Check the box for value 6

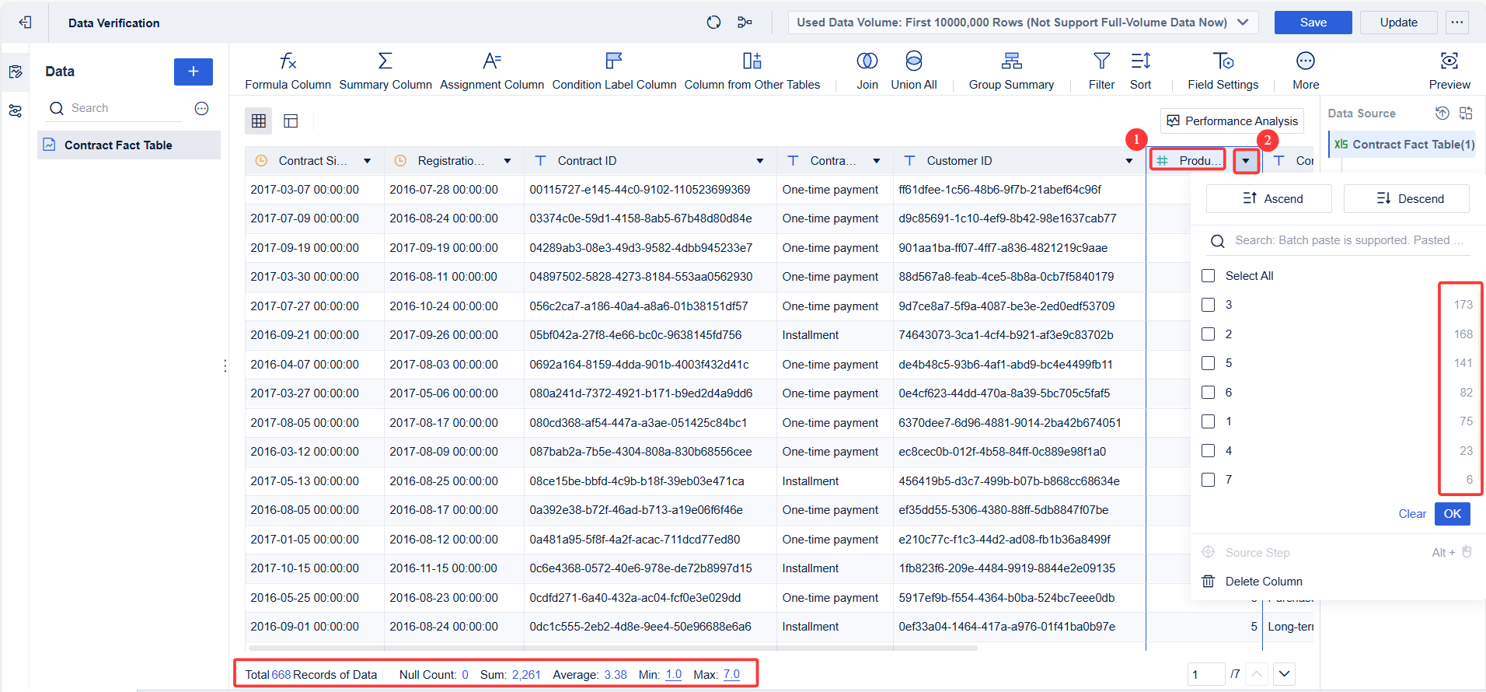click(1208, 393)
